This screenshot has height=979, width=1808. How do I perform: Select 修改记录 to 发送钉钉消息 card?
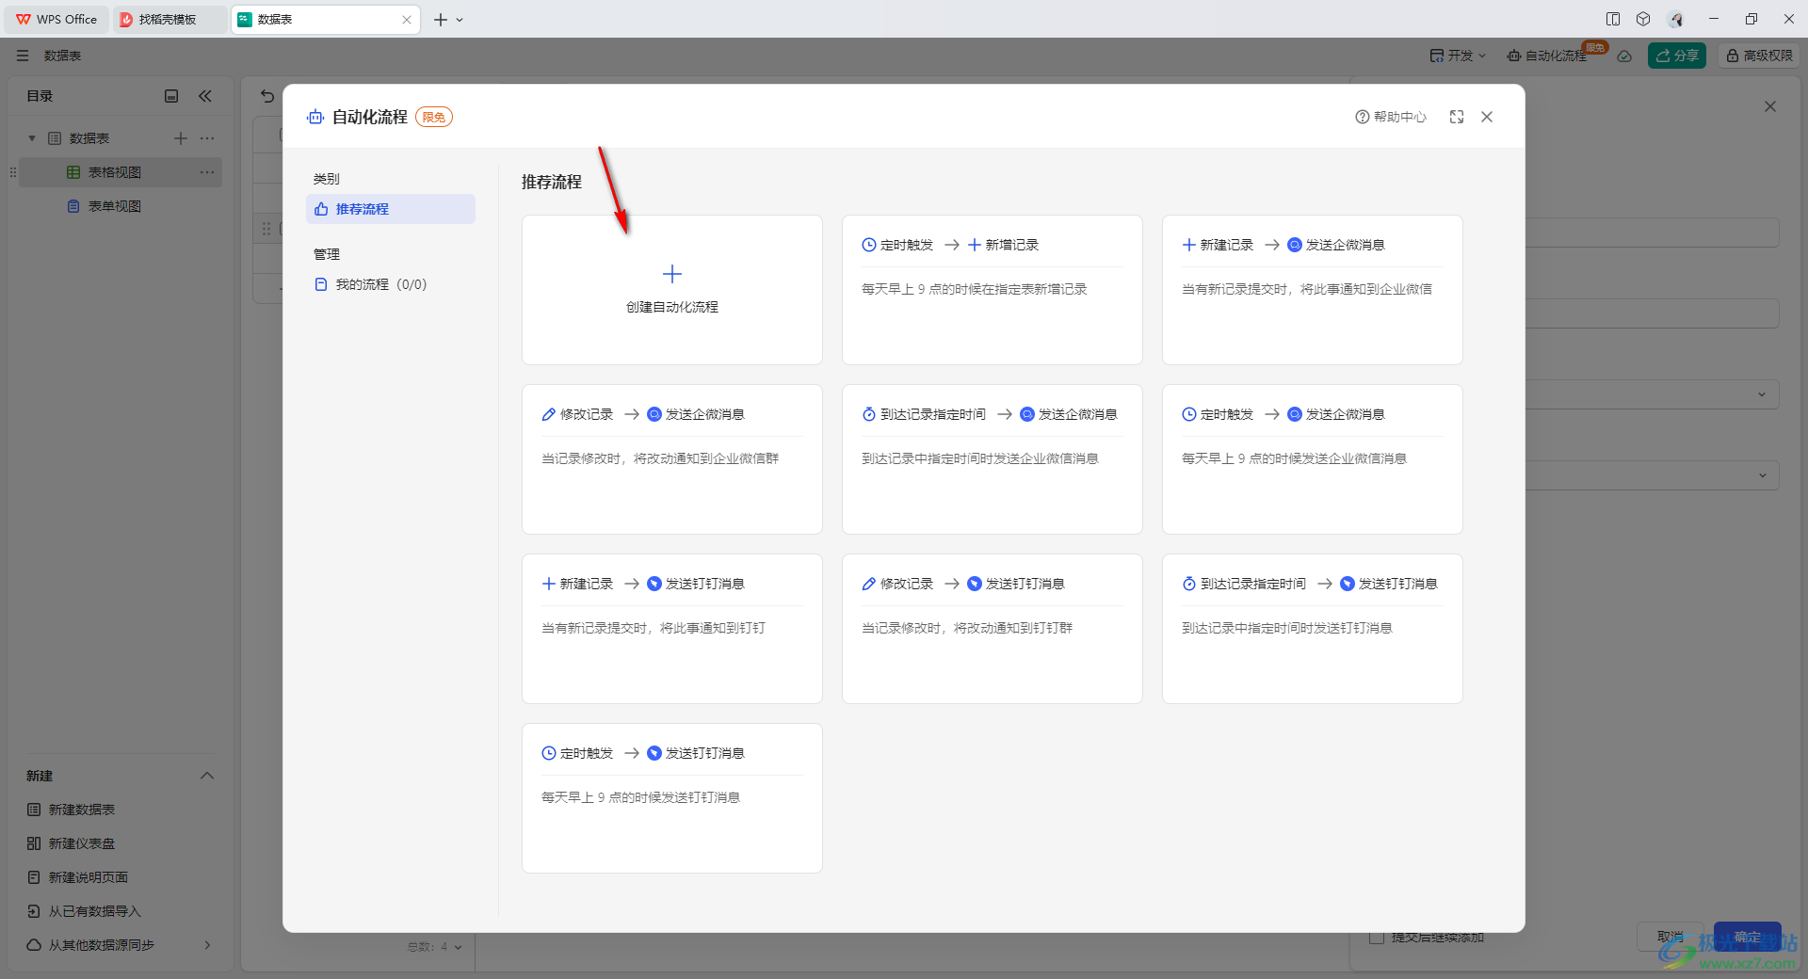click(992, 629)
